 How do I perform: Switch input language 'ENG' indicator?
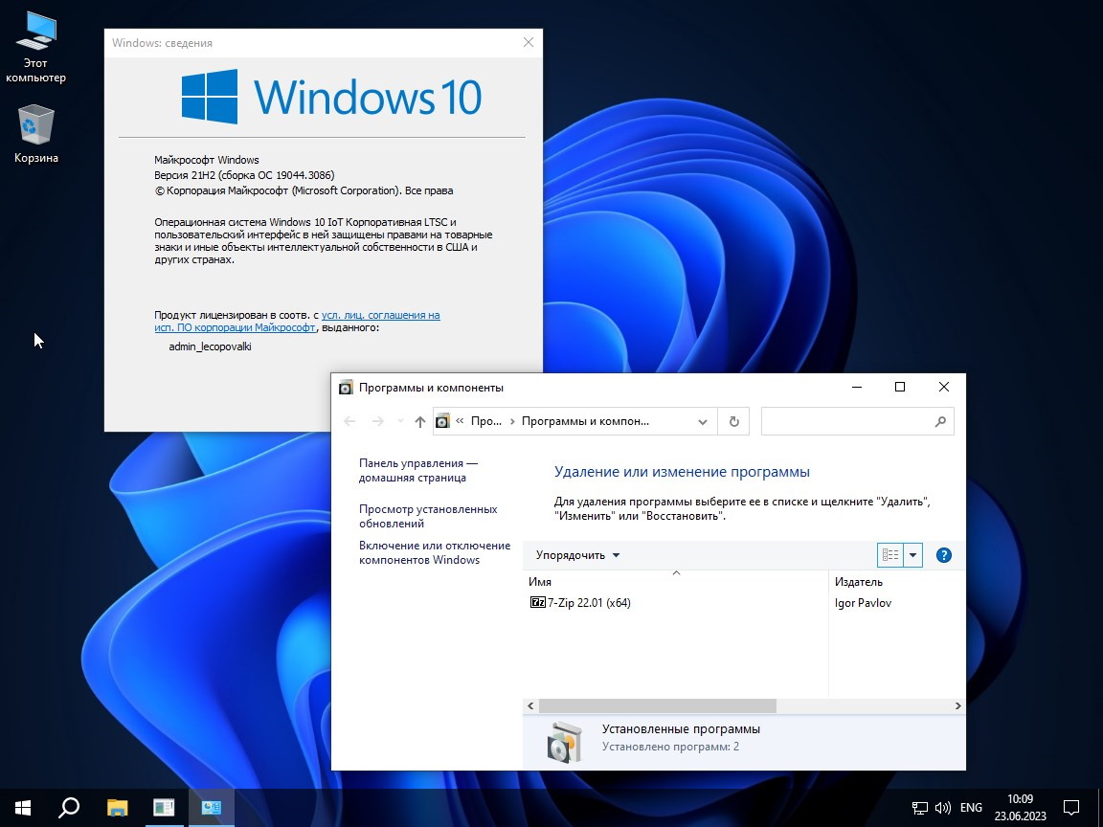(971, 808)
